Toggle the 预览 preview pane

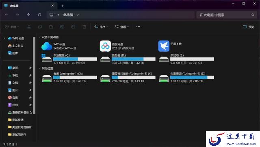click(248, 27)
